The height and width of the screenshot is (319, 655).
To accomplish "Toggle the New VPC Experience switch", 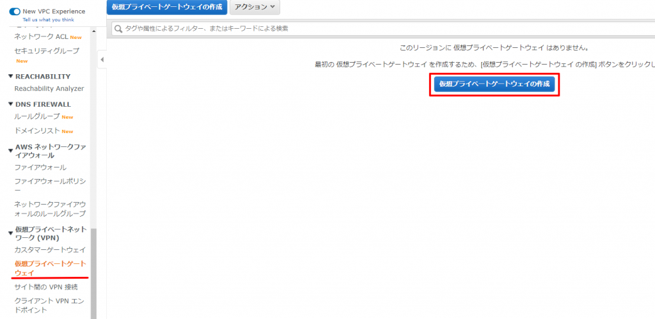I will point(15,12).
